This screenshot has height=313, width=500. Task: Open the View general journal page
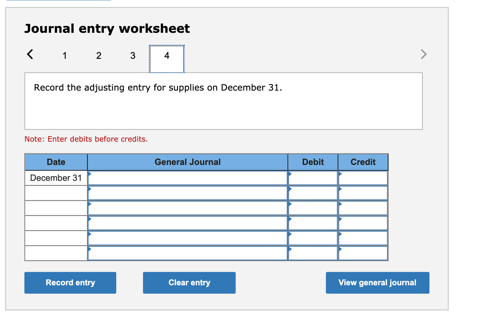(377, 283)
